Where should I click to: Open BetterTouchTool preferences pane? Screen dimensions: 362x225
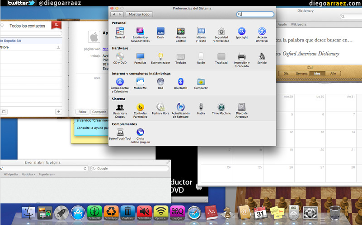[120, 134]
